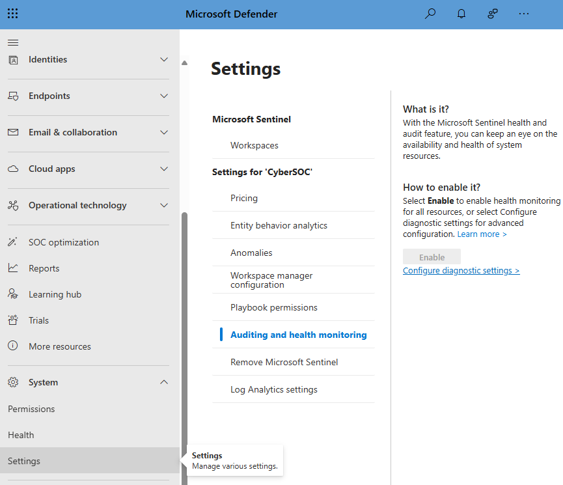Click the Learning hub icon
Screen dimensions: 563x485
click(x=13, y=294)
